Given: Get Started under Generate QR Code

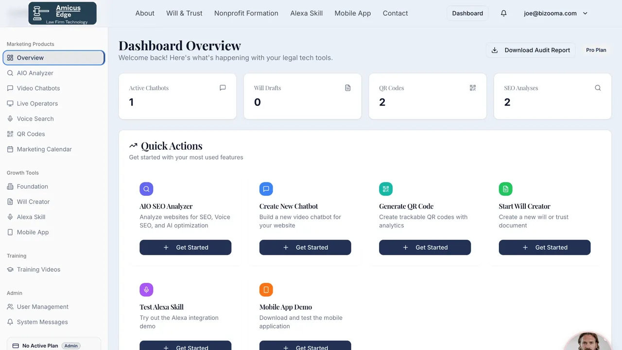Looking at the screenshot, I should (x=425, y=247).
